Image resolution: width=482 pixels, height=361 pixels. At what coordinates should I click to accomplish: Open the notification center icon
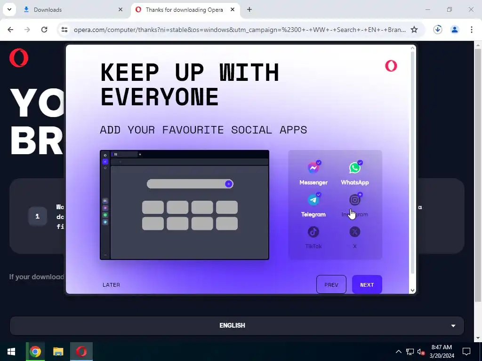click(466, 352)
